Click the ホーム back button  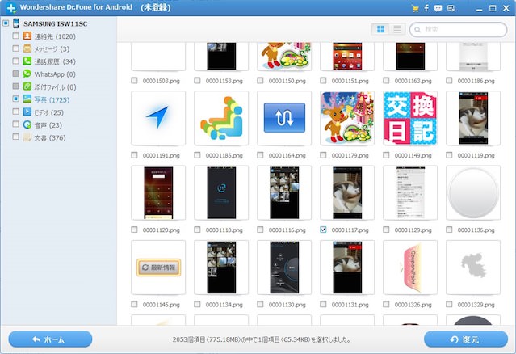pyautogui.click(x=50, y=339)
